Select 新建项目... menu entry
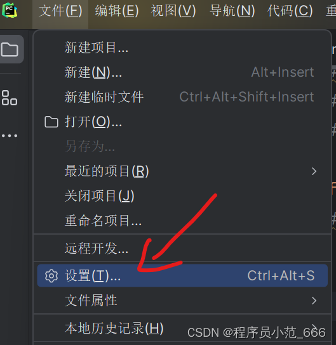Image resolution: width=336 pixels, height=345 pixels. (x=182, y=48)
